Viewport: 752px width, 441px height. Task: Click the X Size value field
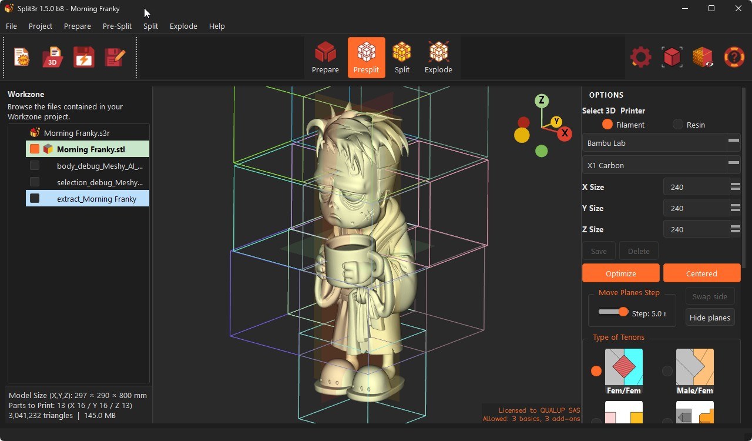[696, 187]
